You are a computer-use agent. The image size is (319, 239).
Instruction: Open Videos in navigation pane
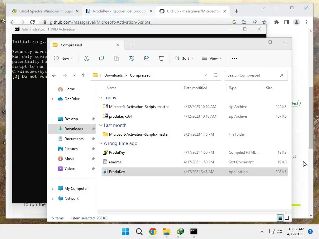(70, 169)
